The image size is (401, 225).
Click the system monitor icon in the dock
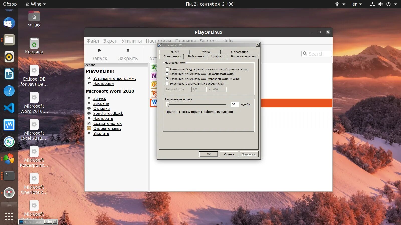pyautogui.click(x=9, y=125)
